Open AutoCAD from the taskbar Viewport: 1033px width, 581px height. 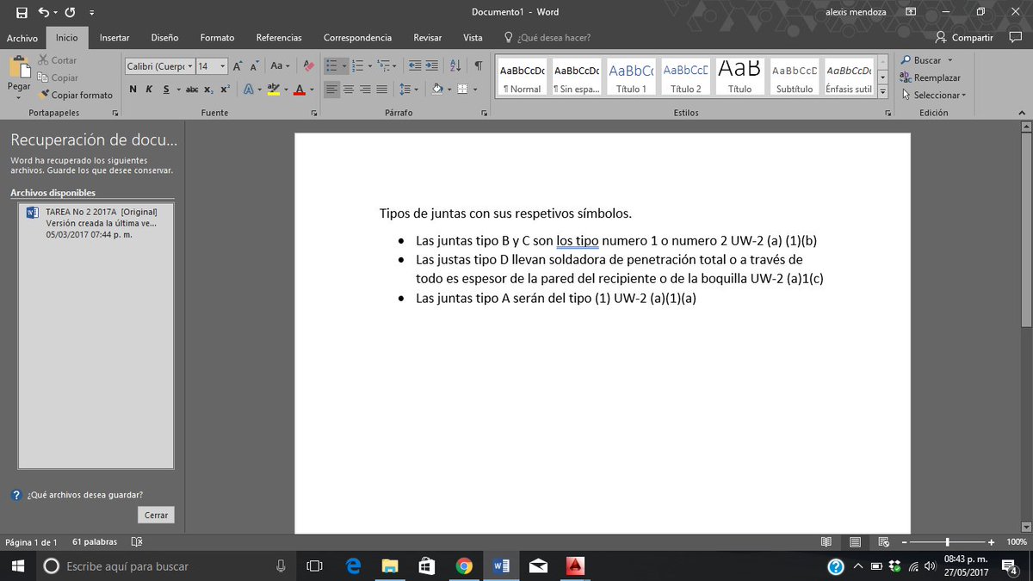tap(575, 566)
